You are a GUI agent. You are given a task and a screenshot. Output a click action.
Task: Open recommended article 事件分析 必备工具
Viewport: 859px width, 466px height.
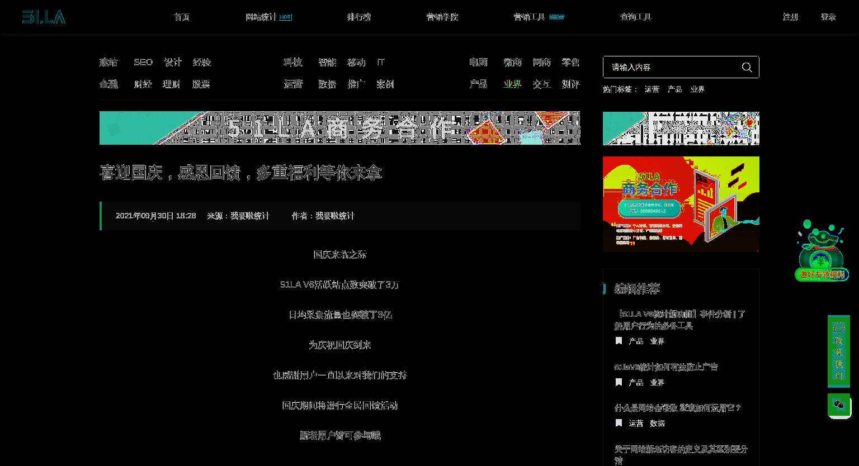tap(680, 320)
